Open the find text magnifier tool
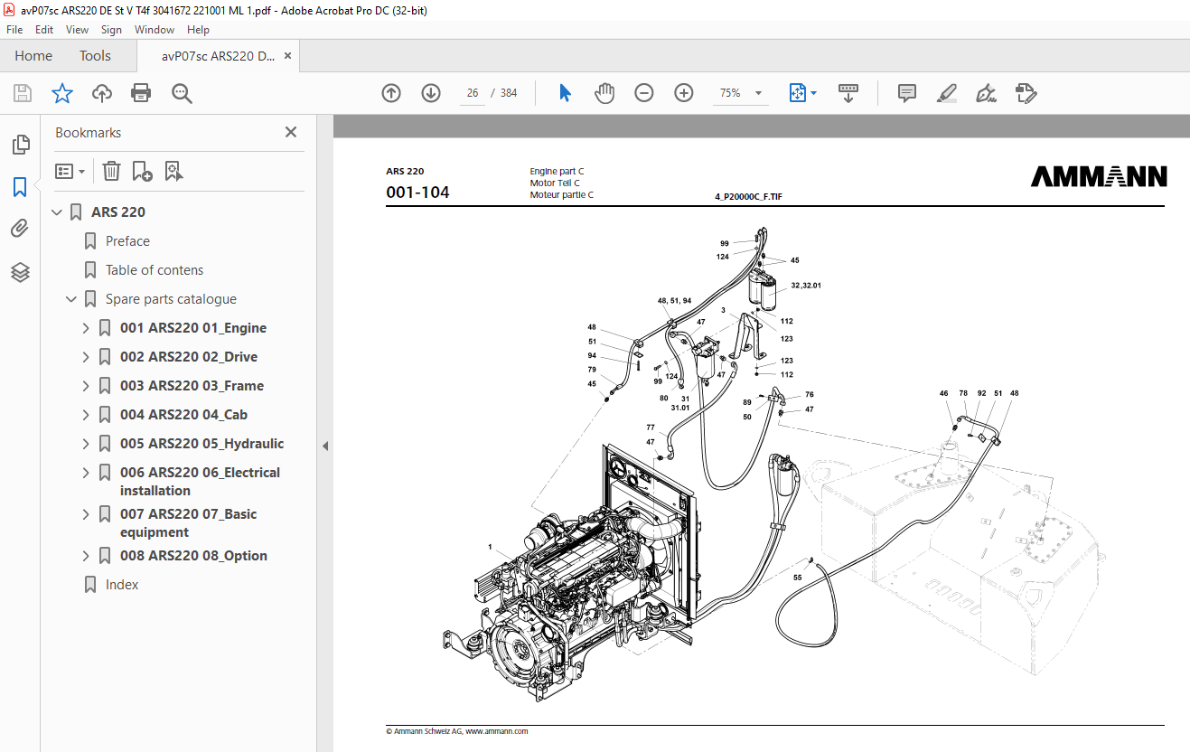1190x752 pixels. point(182,93)
